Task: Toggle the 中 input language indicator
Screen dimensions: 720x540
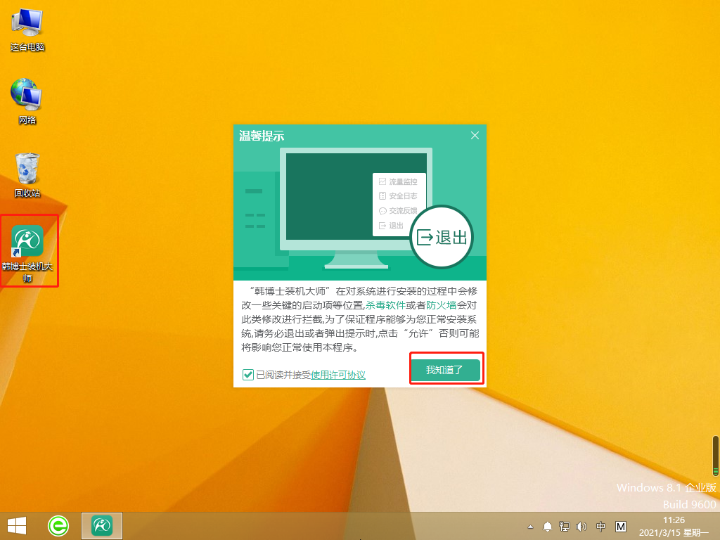Action: tap(601, 526)
